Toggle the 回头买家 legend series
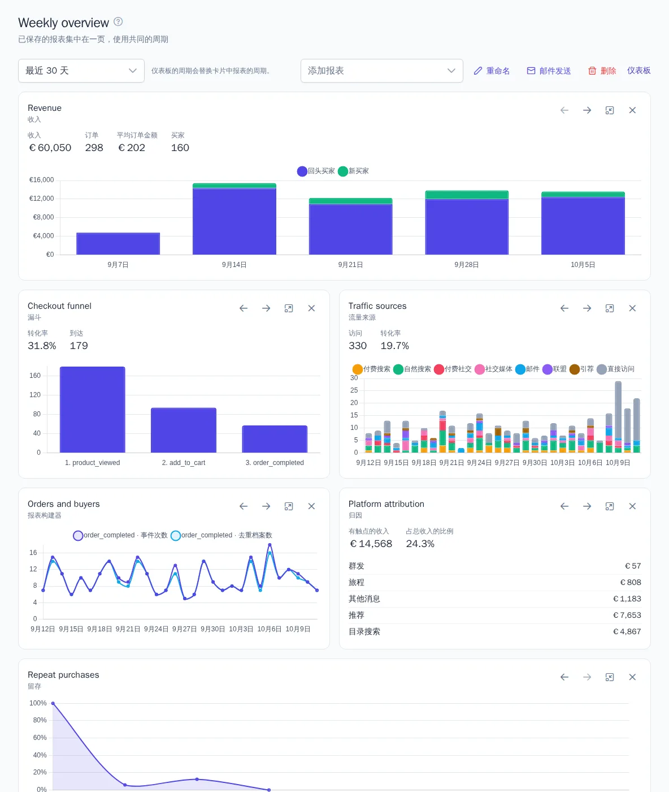 [x=316, y=171]
